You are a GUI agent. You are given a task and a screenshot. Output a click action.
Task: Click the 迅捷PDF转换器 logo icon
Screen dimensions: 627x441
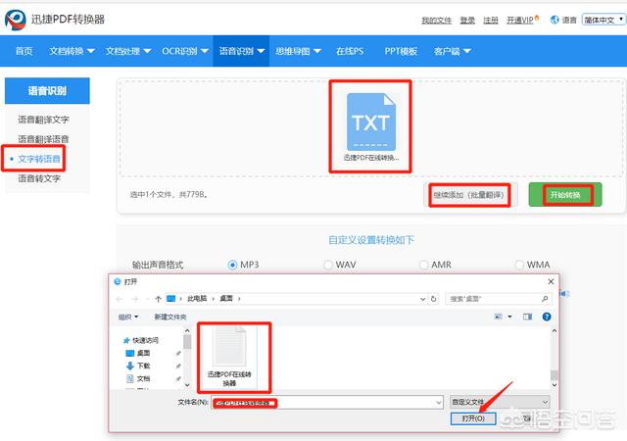pos(16,20)
